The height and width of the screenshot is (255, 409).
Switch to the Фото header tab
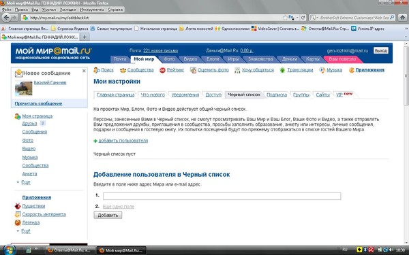(x=169, y=59)
